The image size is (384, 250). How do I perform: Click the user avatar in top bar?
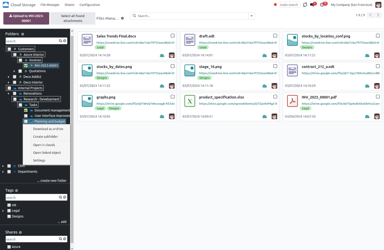click(378, 5)
